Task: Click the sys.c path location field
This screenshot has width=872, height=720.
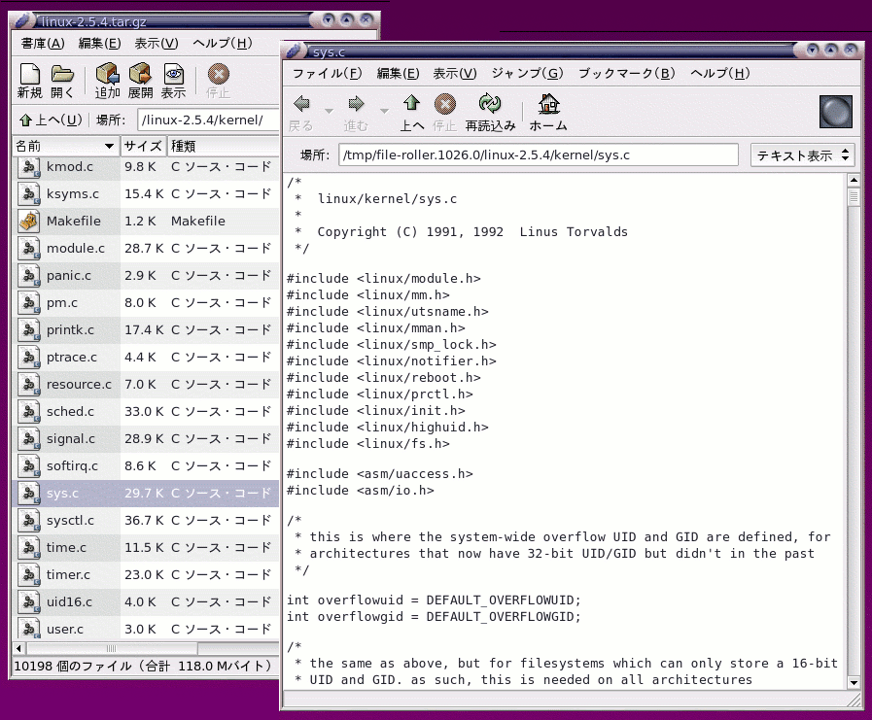Action: [x=538, y=155]
